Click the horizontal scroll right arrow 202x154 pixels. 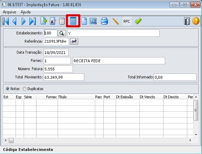click(190, 140)
